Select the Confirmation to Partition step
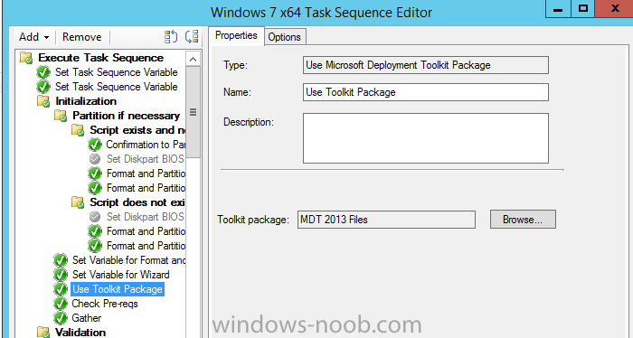The image size is (633, 338). pos(146,145)
